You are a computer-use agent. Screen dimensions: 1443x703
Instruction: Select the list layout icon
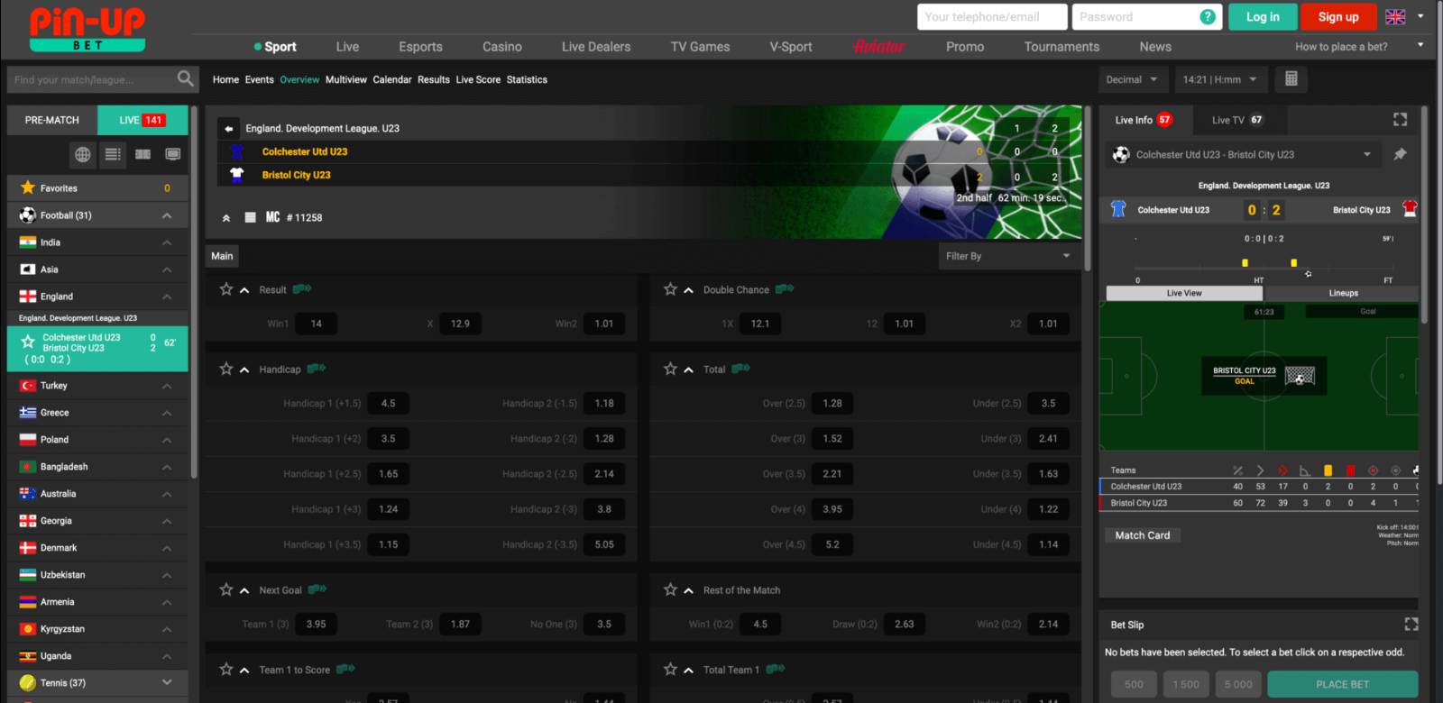click(x=113, y=154)
